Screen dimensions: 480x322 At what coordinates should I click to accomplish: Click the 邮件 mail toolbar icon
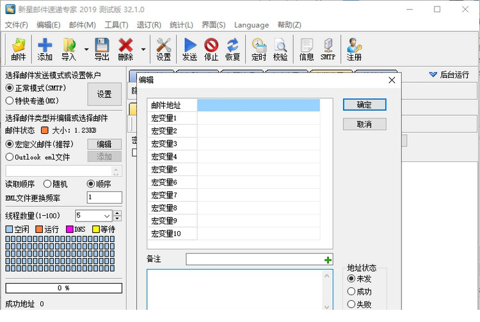19,49
